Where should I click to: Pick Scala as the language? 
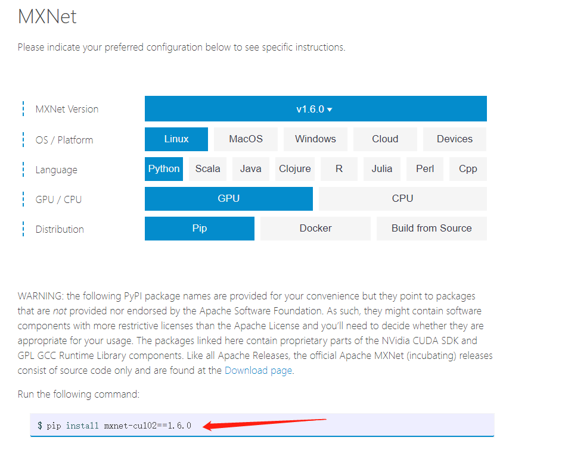tap(207, 168)
